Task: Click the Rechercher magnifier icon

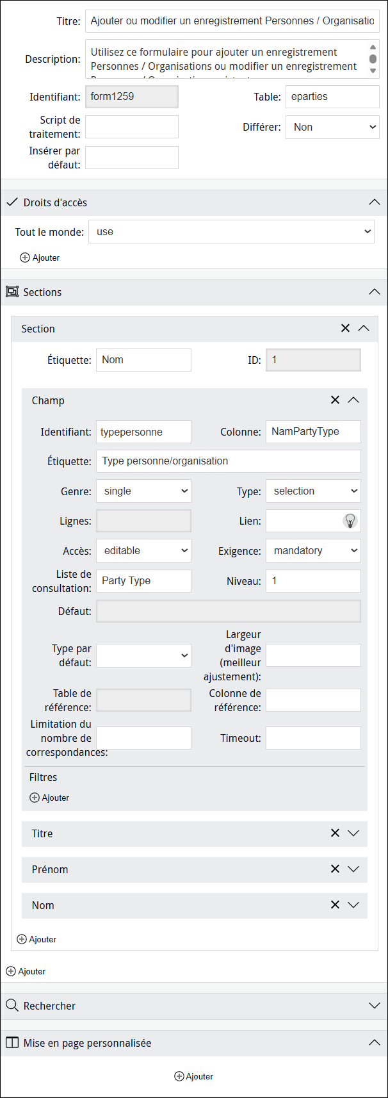Action: tap(12, 1006)
